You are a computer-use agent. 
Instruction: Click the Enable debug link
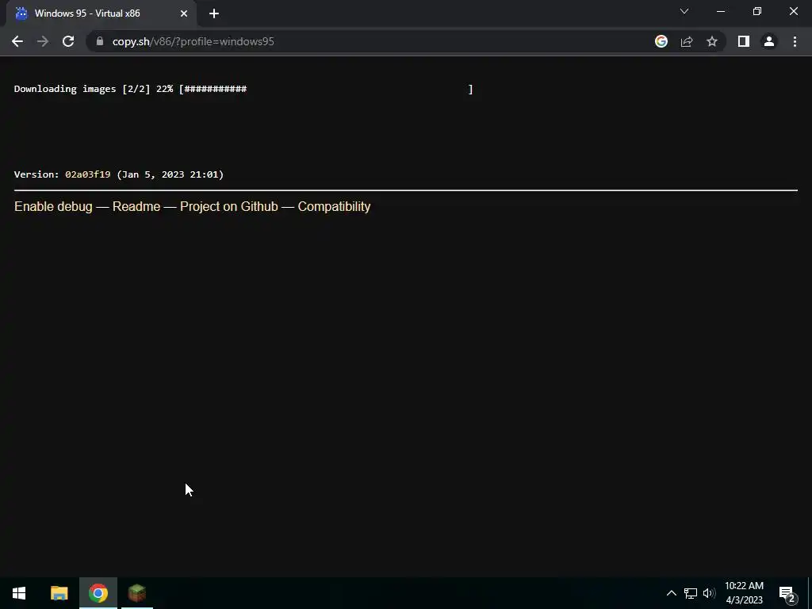(x=53, y=207)
